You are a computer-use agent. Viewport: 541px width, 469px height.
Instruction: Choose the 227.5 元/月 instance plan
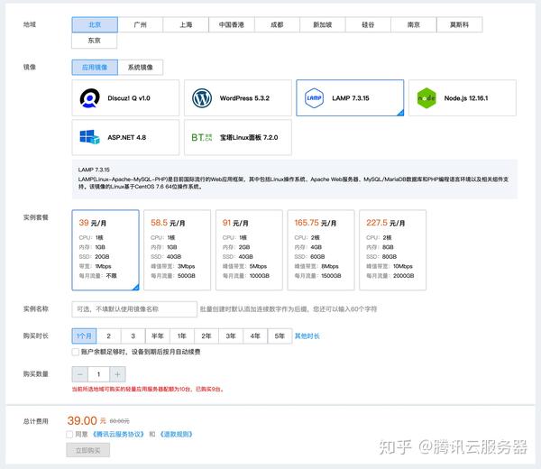392,250
